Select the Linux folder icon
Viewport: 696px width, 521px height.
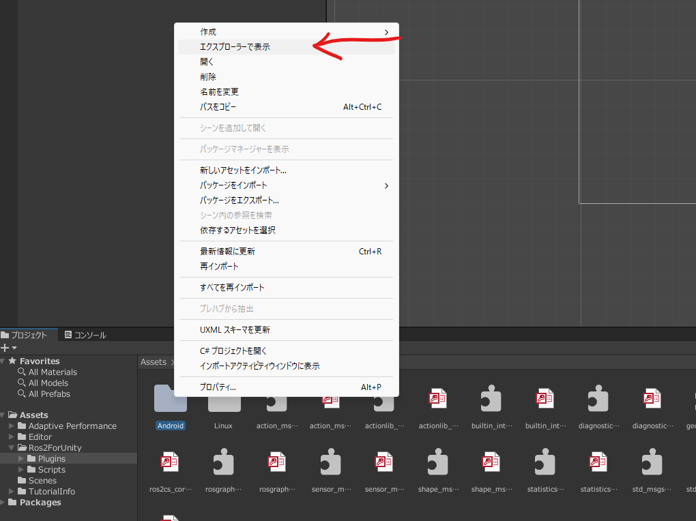tap(223, 405)
